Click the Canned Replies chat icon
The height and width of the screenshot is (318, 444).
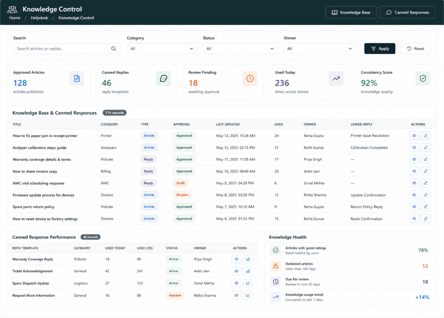[x=163, y=78]
